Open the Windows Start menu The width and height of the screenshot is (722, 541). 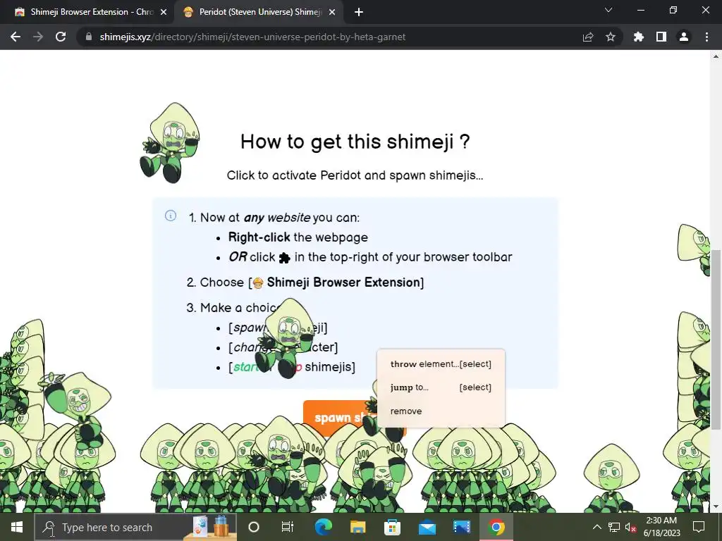click(17, 527)
